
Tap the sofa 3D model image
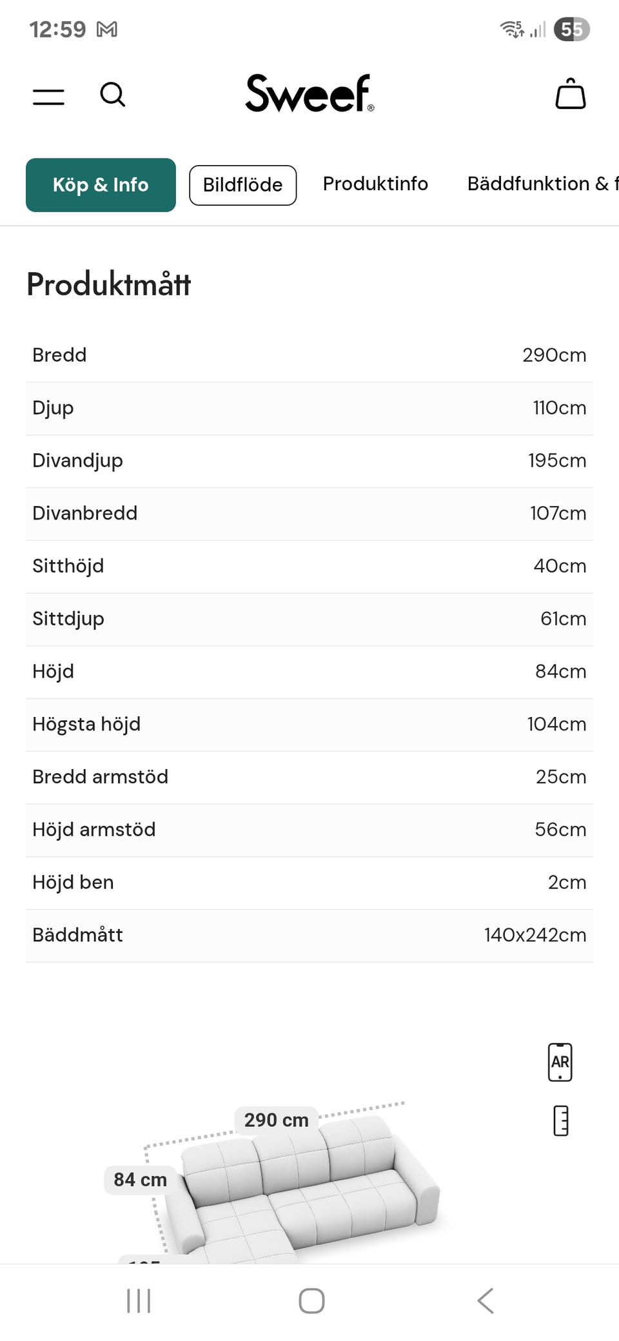(309, 1193)
